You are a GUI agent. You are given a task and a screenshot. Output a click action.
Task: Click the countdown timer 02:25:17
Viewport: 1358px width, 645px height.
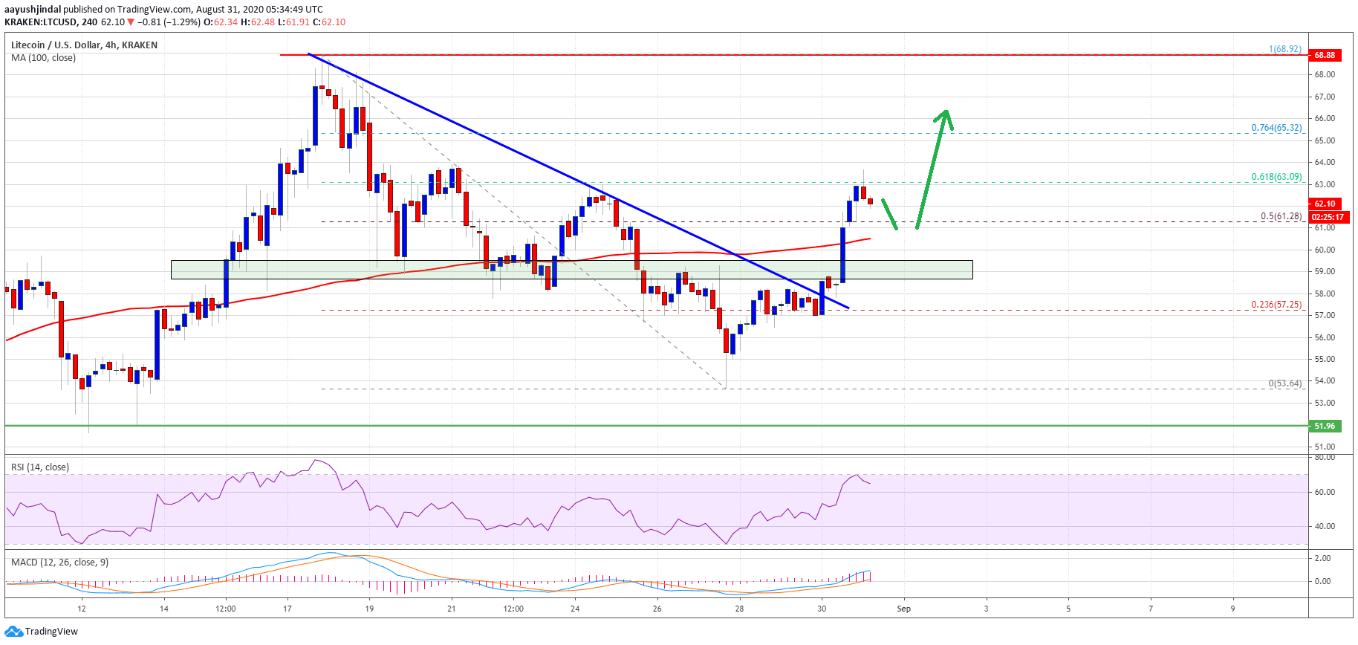click(x=1328, y=217)
